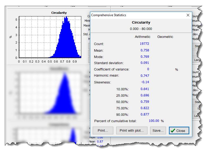Screen dimensions: 206x155
Task: Select the Harmonic mean value 0.747
Action: pyautogui.click(x=145, y=76)
